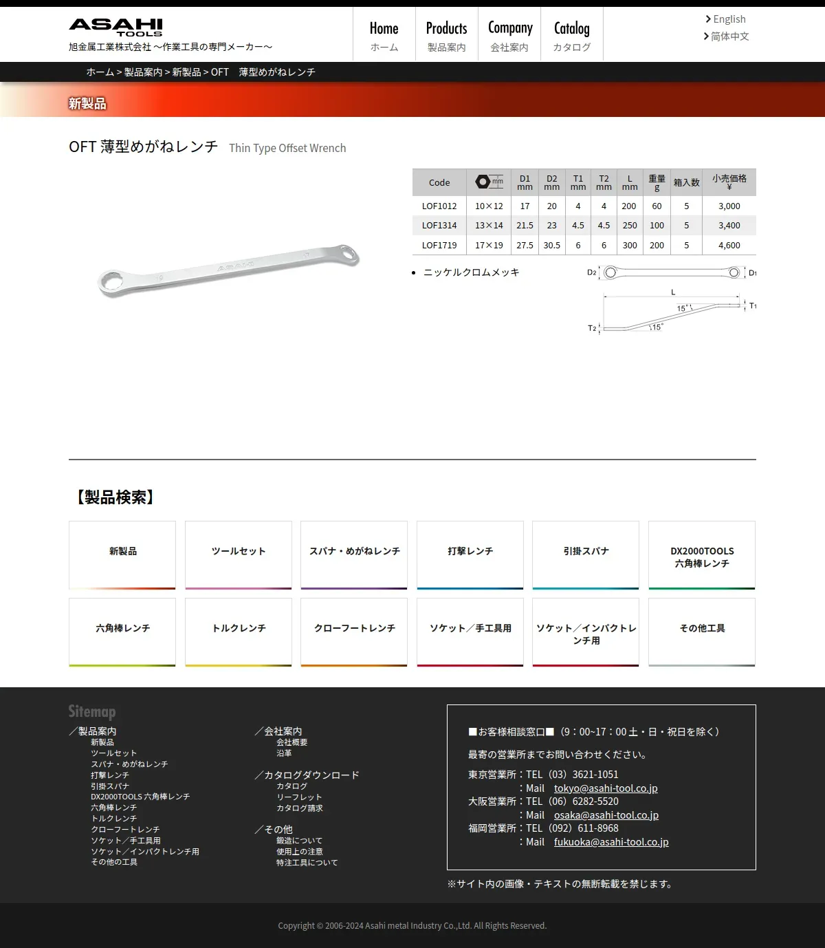Email tokyo@asahi-tool.co.jp
This screenshot has width=825, height=948.
[606, 788]
